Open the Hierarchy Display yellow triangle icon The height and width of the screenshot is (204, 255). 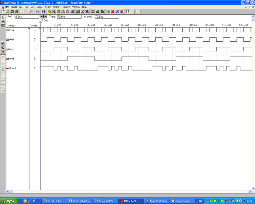(50, 12)
